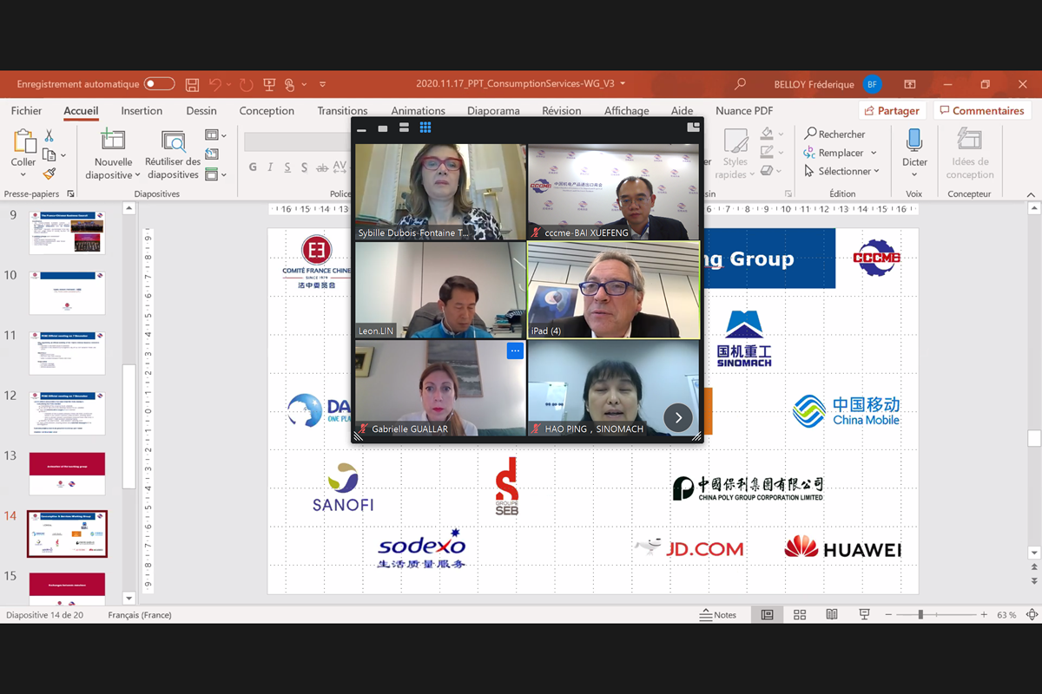The height and width of the screenshot is (694, 1042).
Task: Cut selection with the scissors icon
Action: click(49, 136)
